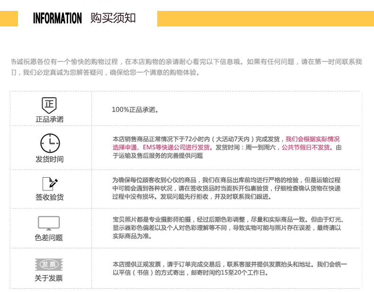Viewport: 374px width, 293px height.
Task: Click the line starting 中可能会遇到各种状况
Action: 226,188
